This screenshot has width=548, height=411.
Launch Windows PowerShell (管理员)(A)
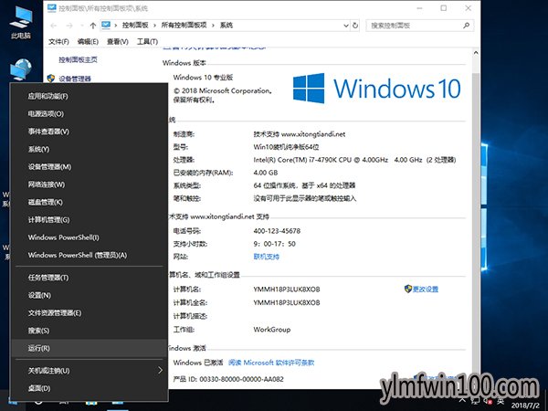pyautogui.click(x=78, y=255)
